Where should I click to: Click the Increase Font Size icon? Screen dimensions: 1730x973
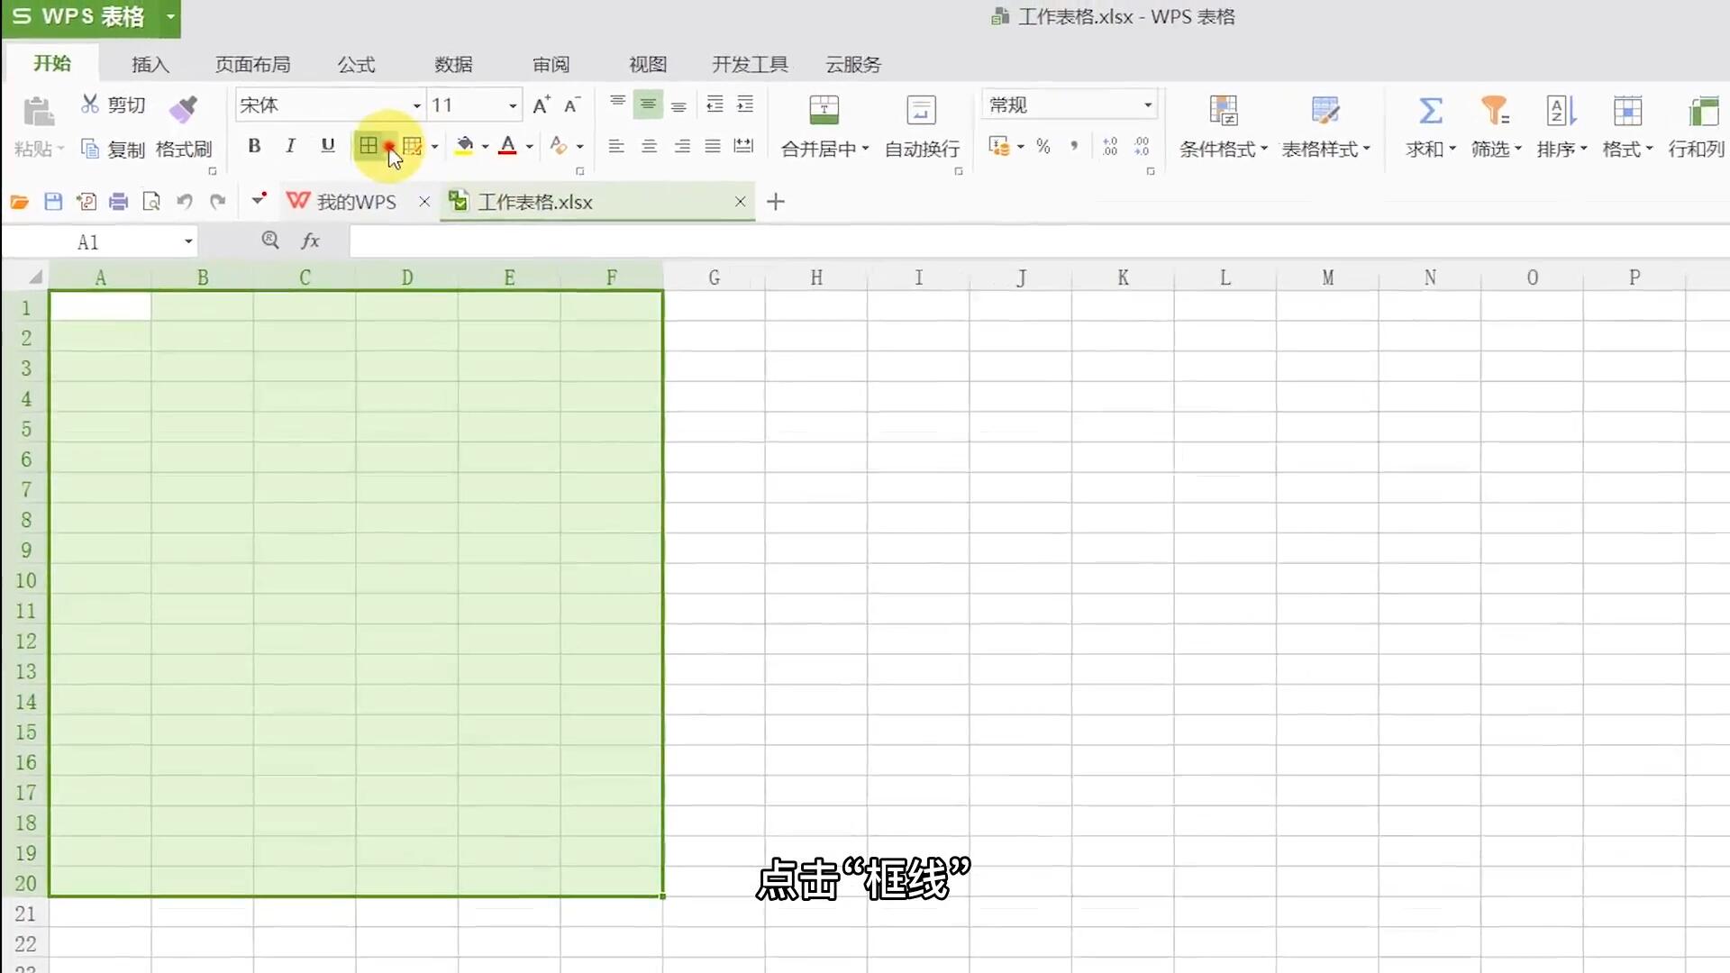[x=541, y=105]
